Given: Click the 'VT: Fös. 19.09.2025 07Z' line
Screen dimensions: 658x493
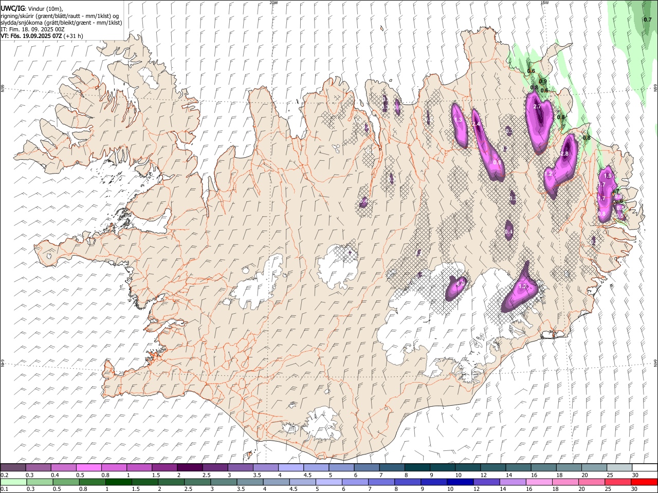Looking at the screenshot, I should [42, 36].
